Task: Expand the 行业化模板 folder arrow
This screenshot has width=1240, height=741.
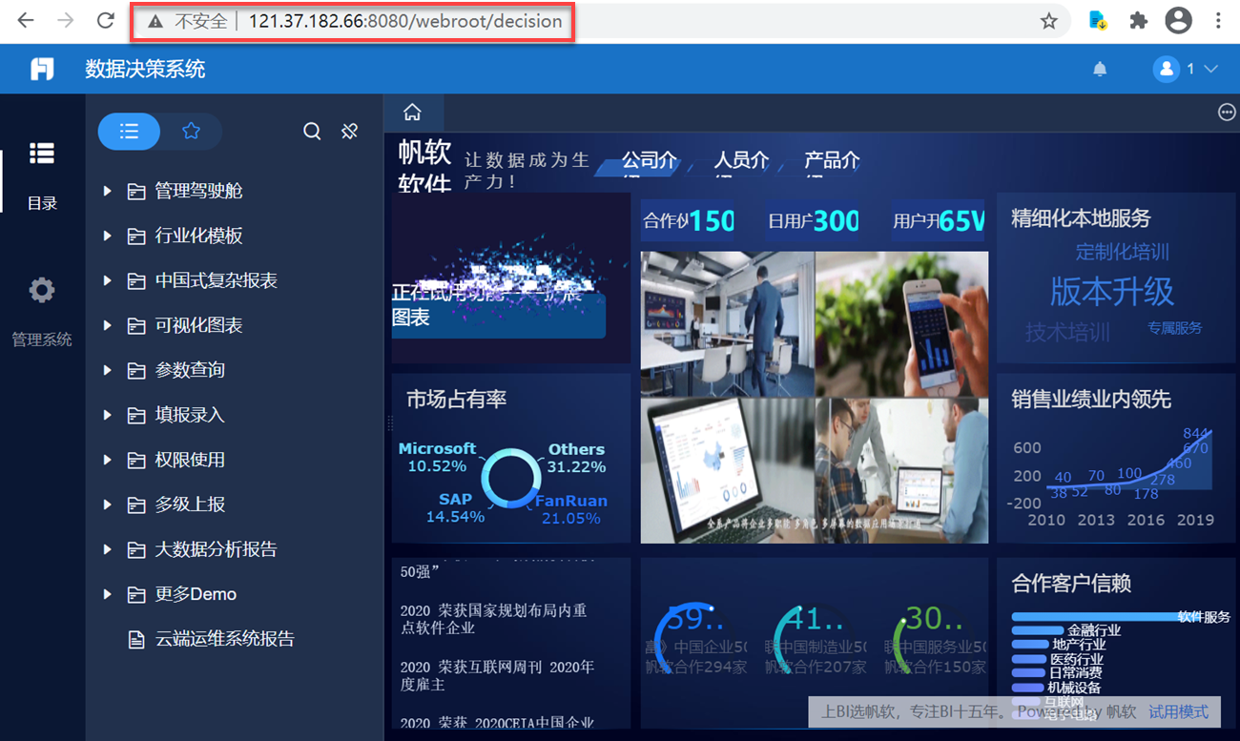Action: tap(108, 237)
